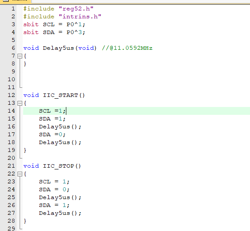Click Delay5us(); call on line 25
This screenshot has width=250, height=231.
click(60, 198)
